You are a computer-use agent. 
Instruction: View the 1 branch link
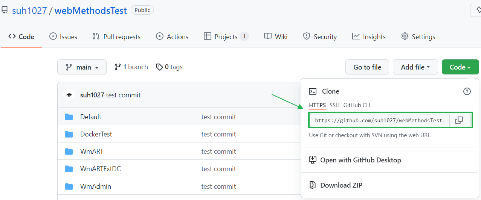(x=131, y=67)
